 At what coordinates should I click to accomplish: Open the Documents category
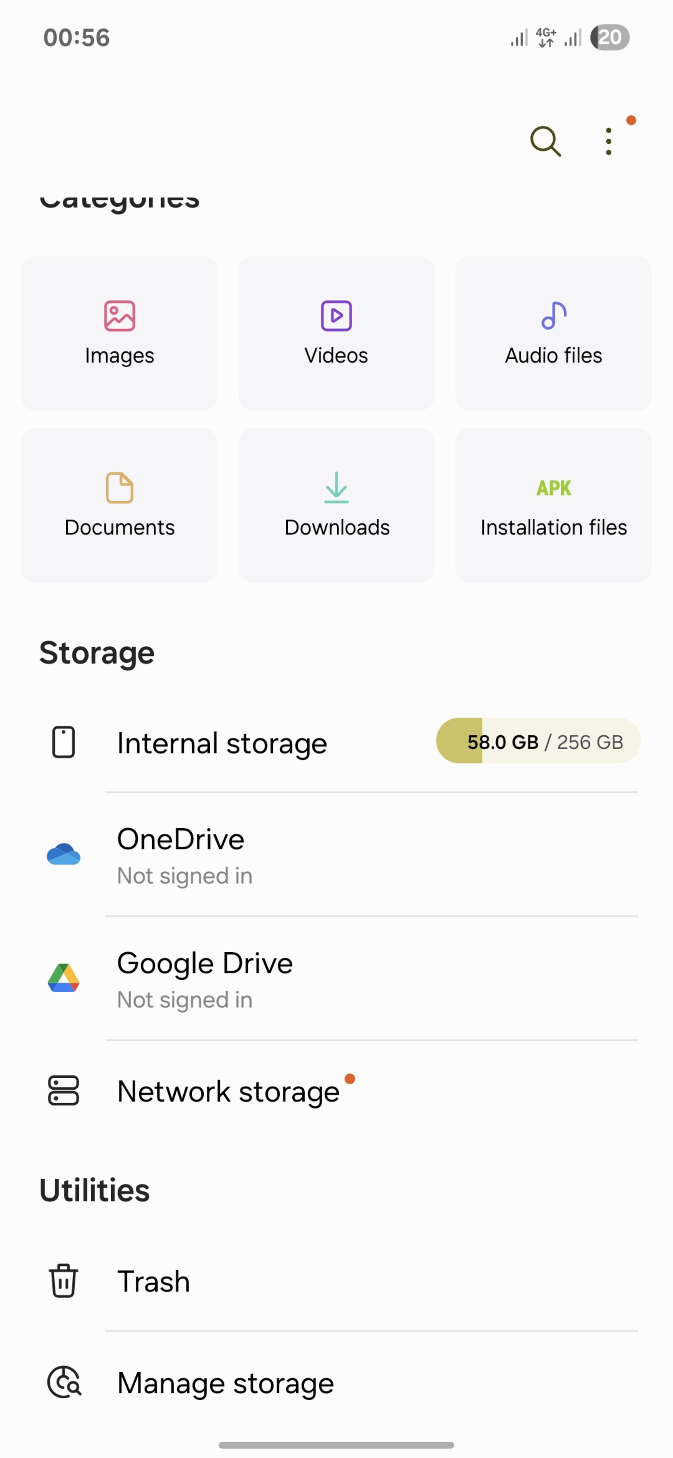point(120,505)
